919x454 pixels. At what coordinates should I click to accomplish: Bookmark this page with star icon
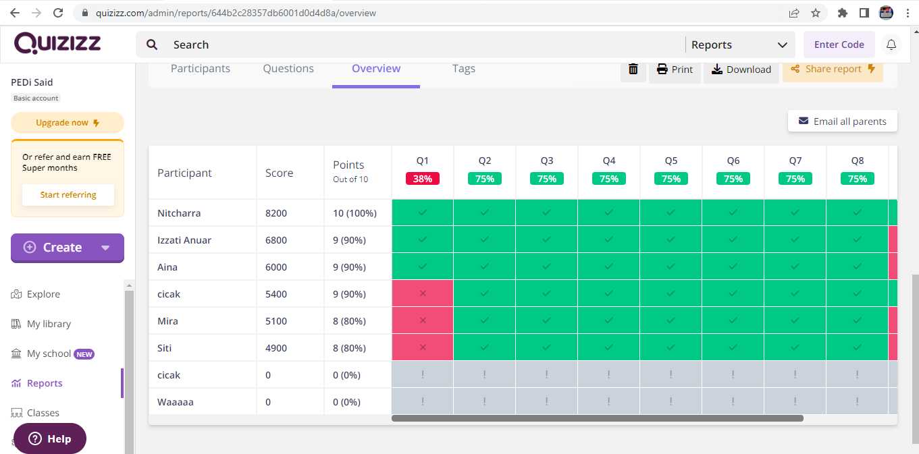click(816, 13)
